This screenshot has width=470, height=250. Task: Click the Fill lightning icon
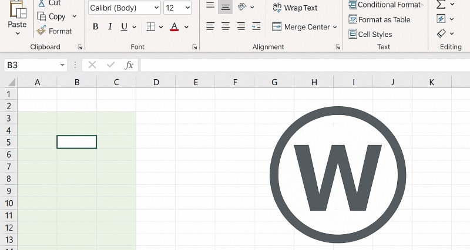(x=441, y=19)
